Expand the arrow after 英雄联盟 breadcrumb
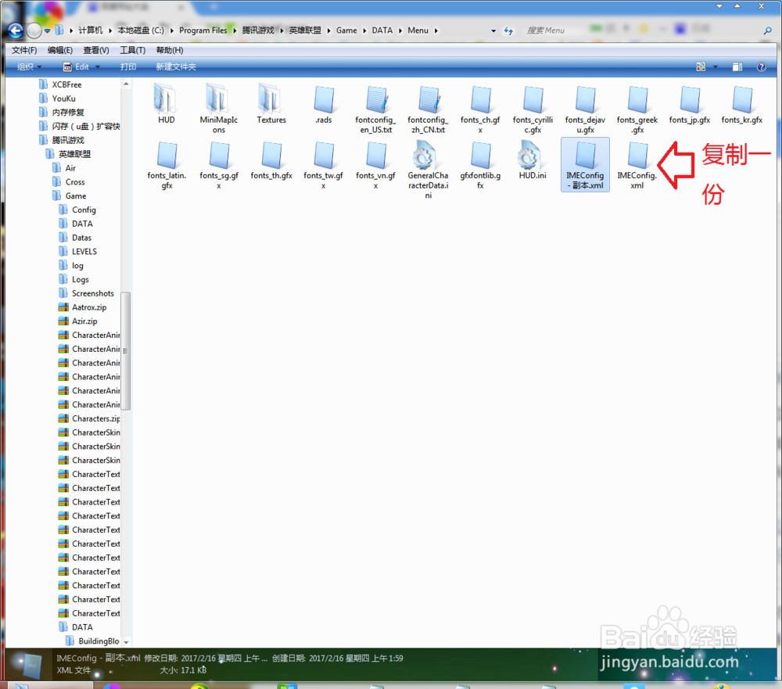This screenshot has width=782, height=689. click(329, 31)
